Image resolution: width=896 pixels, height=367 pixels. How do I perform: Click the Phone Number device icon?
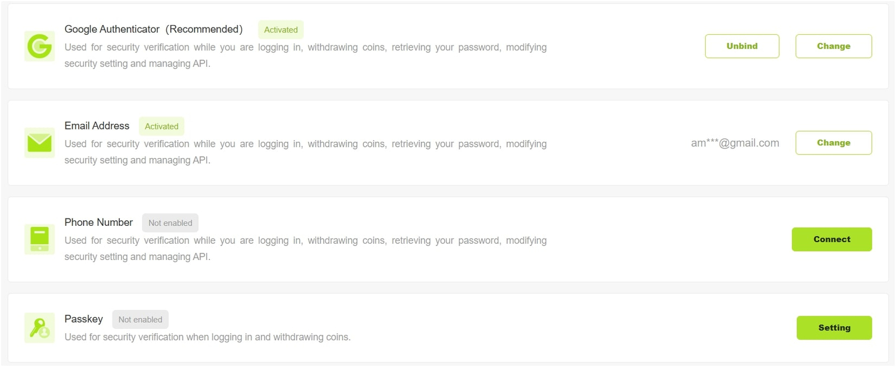(x=39, y=239)
